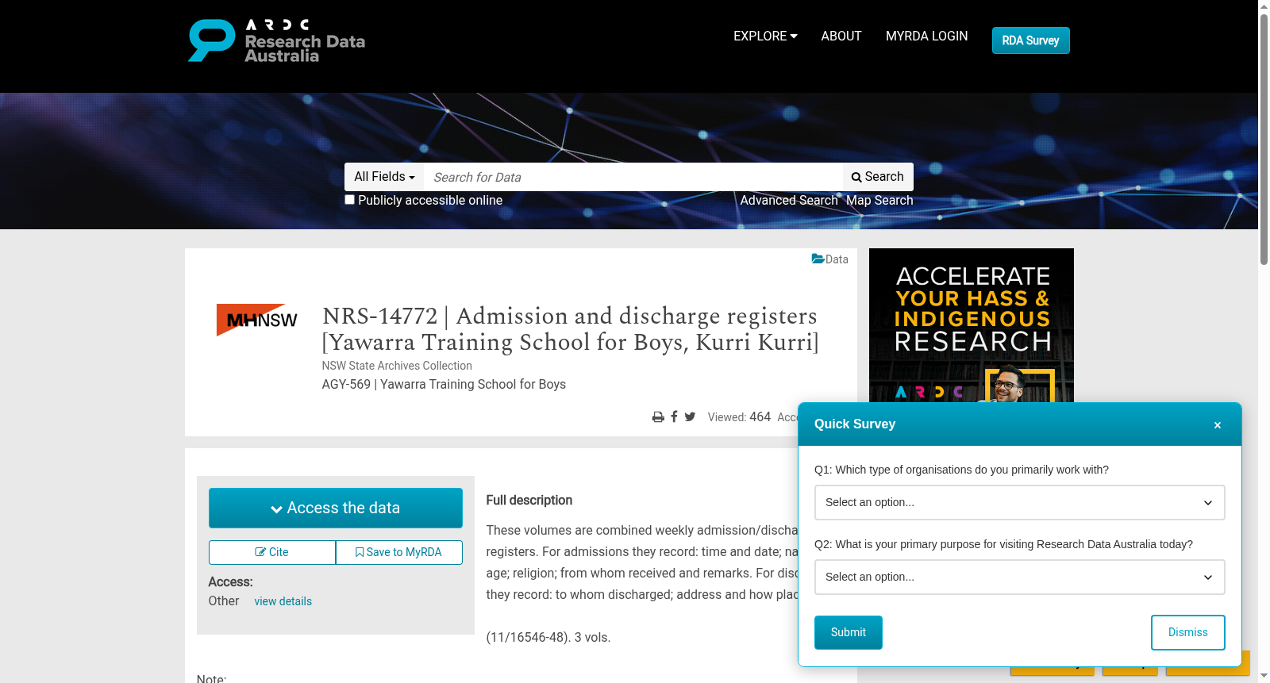The image size is (1270, 683).
Task: Click the Search for Data field
Action: click(633, 177)
